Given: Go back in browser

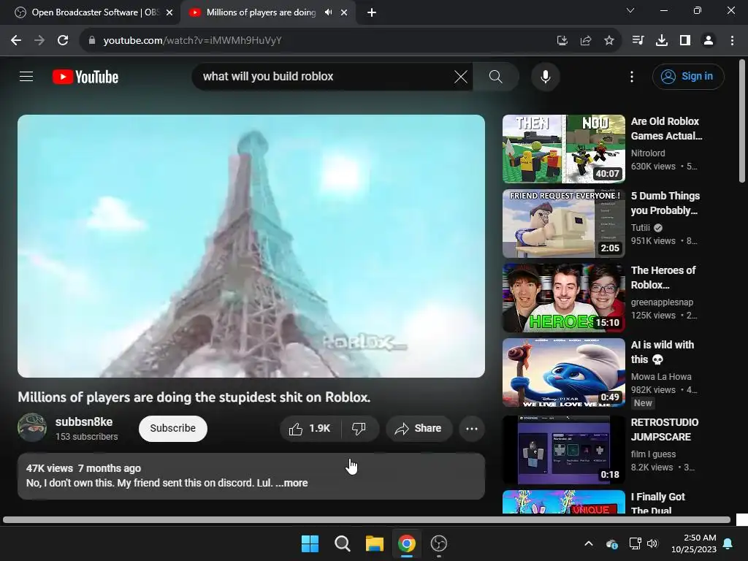Looking at the screenshot, I should point(16,41).
